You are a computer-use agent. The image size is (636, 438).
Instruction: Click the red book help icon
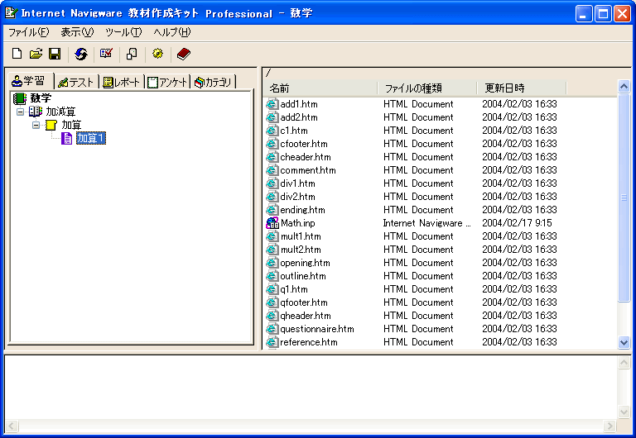click(184, 54)
